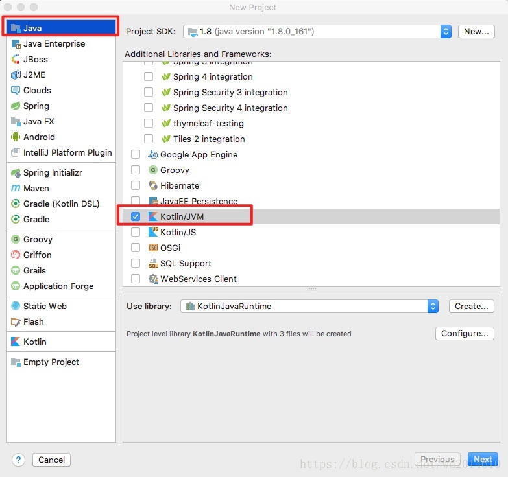Click the Cancel button

tap(51, 460)
